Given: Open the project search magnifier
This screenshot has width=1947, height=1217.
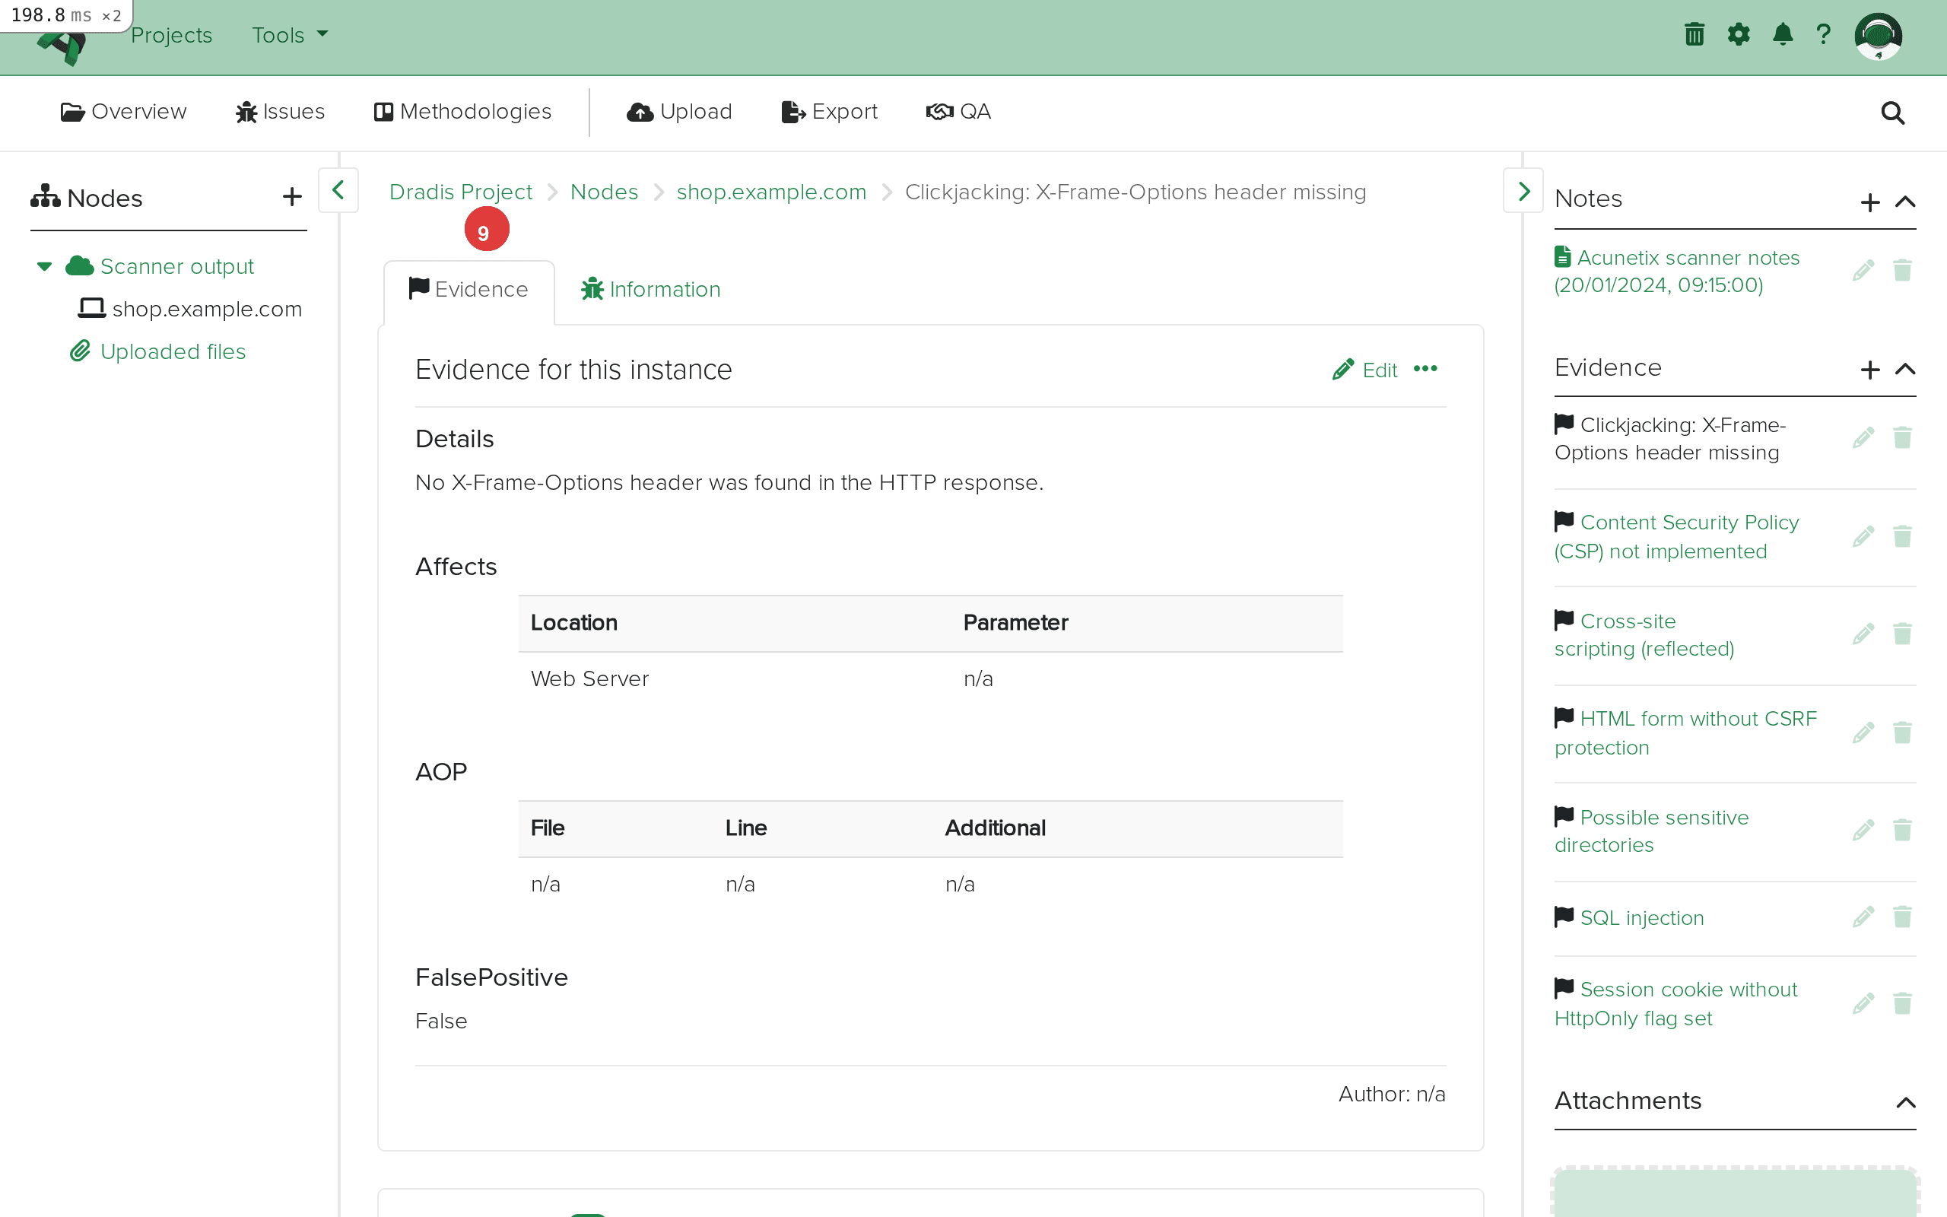Looking at the screenshot, I should [x=1892, y=113].
